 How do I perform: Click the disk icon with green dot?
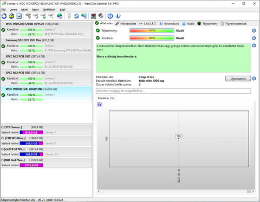pos(43,16)
